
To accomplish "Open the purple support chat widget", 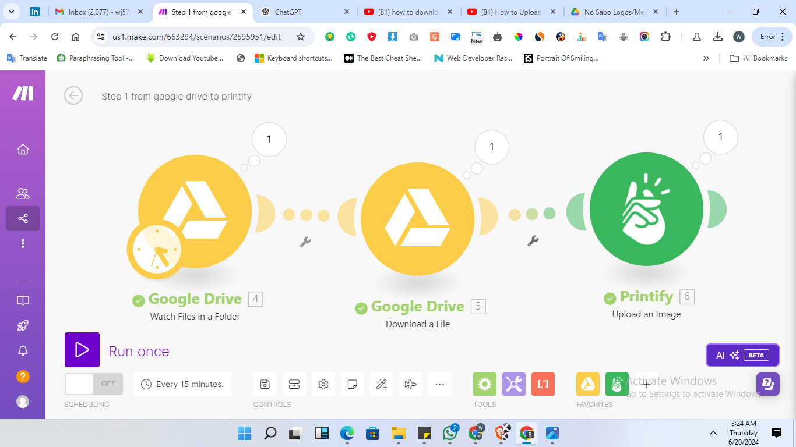I will tap(768, 384).
